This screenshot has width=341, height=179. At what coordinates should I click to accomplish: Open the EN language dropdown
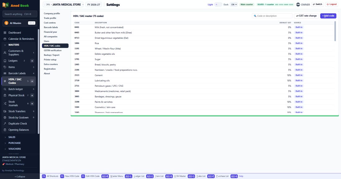point(234,5)
